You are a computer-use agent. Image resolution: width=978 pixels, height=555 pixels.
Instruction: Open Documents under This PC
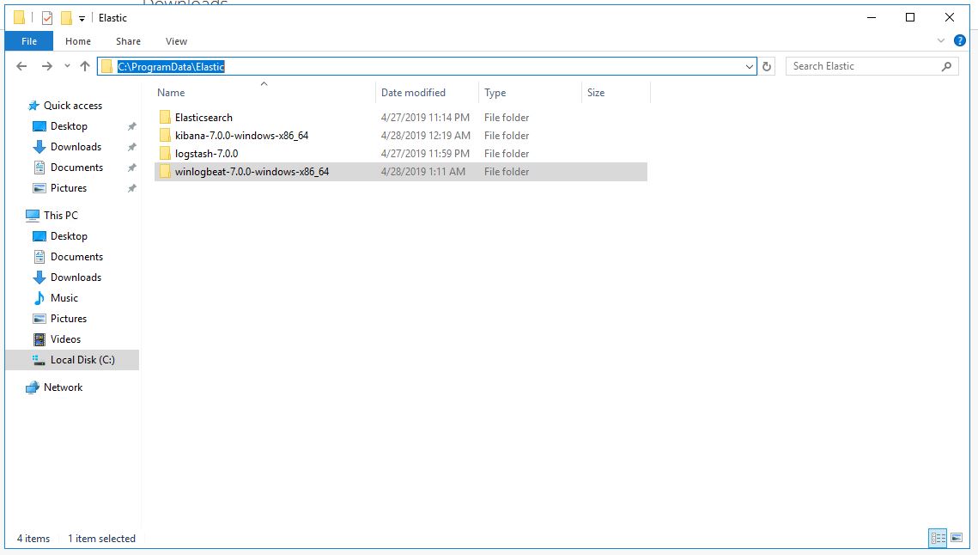point(76,257)
